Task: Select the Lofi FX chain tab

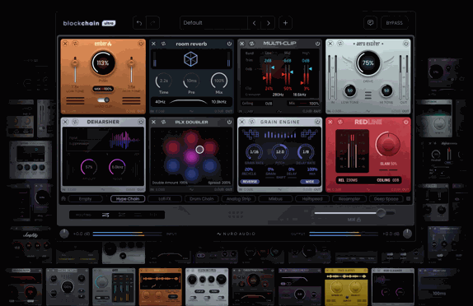Action: (165, 199)
